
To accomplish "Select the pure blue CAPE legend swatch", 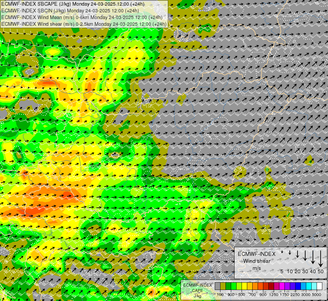I will (x=298, y=286).
